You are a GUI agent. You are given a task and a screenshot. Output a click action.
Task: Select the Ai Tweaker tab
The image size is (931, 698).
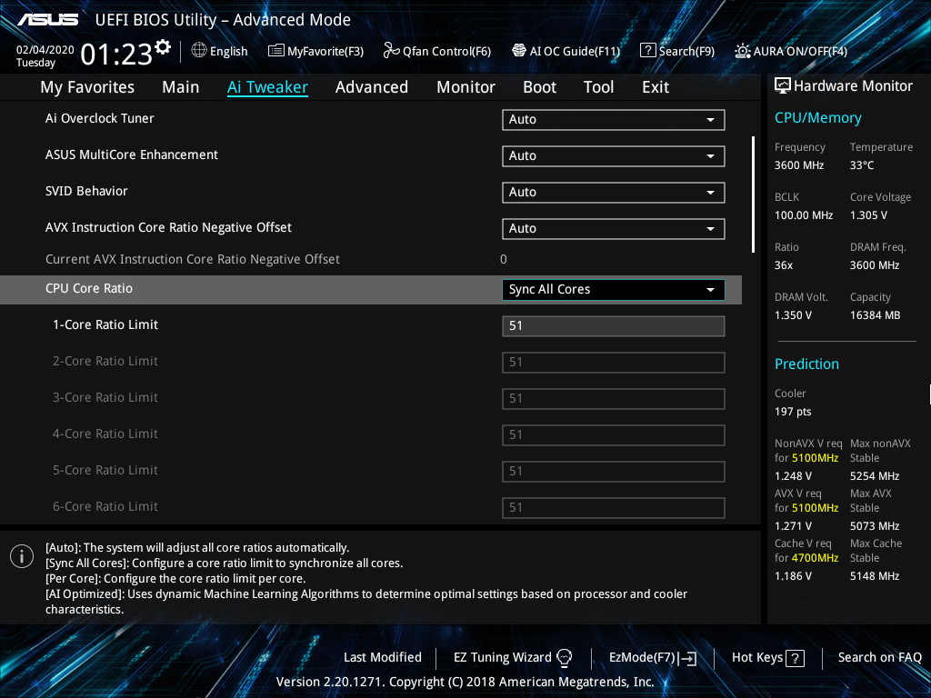[267, 87]
